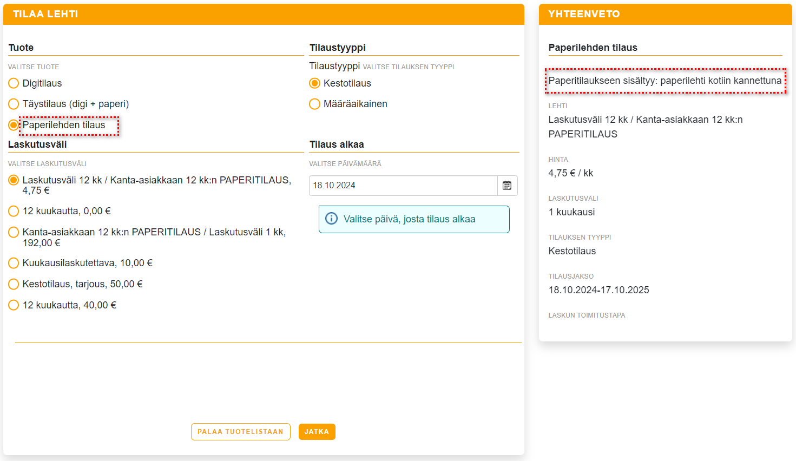Image resolution: width=796 pixels, height=461 pixels.
Task: Click the Palaa tuotelistaan button
Action: tap(241, 432)
